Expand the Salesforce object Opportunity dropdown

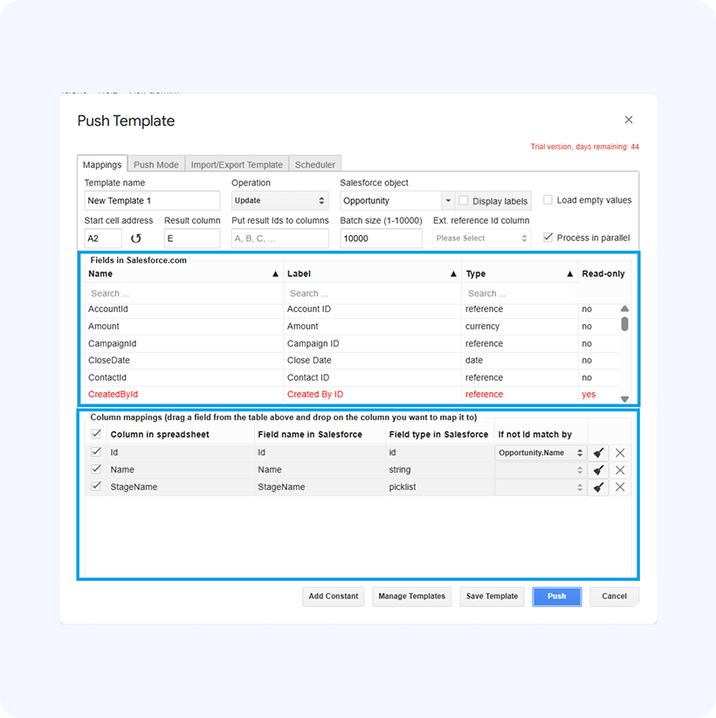click(448, 201)
